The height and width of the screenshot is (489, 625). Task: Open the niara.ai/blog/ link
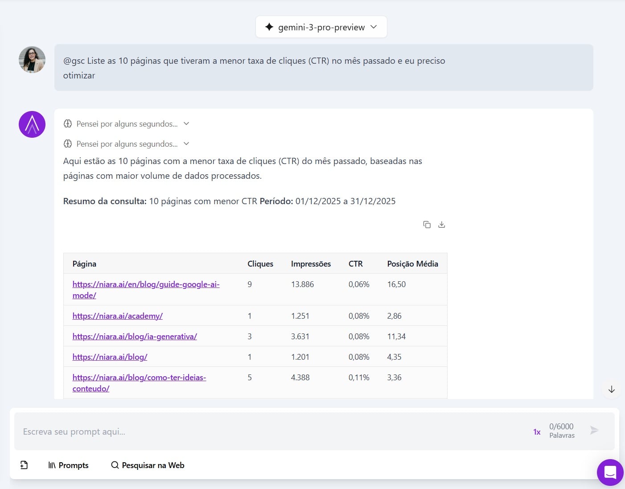pos(110,357)
